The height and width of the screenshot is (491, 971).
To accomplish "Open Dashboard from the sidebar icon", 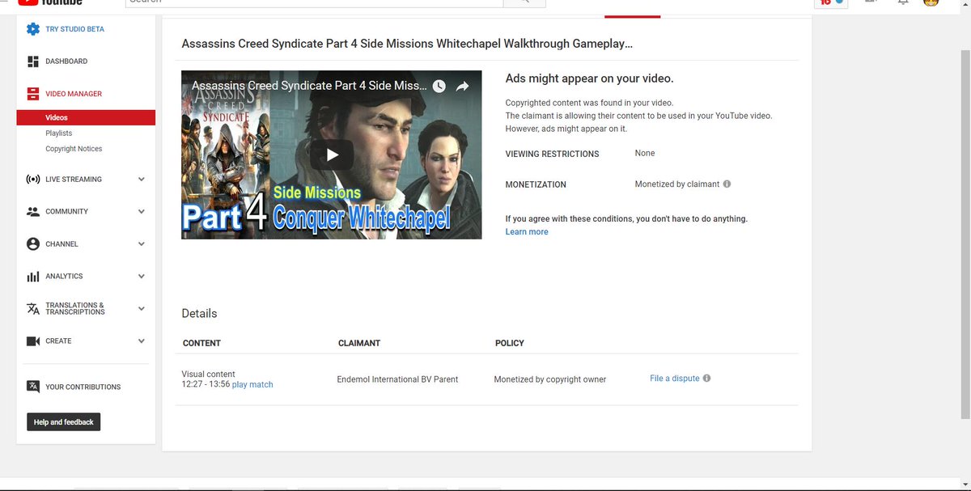I will (33, 61).
